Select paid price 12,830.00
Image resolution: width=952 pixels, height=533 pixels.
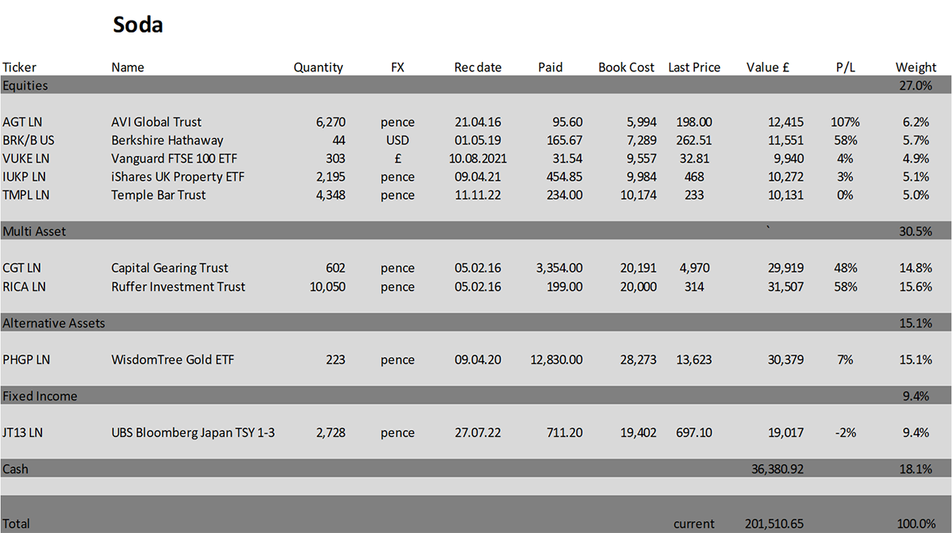point(556,359)
